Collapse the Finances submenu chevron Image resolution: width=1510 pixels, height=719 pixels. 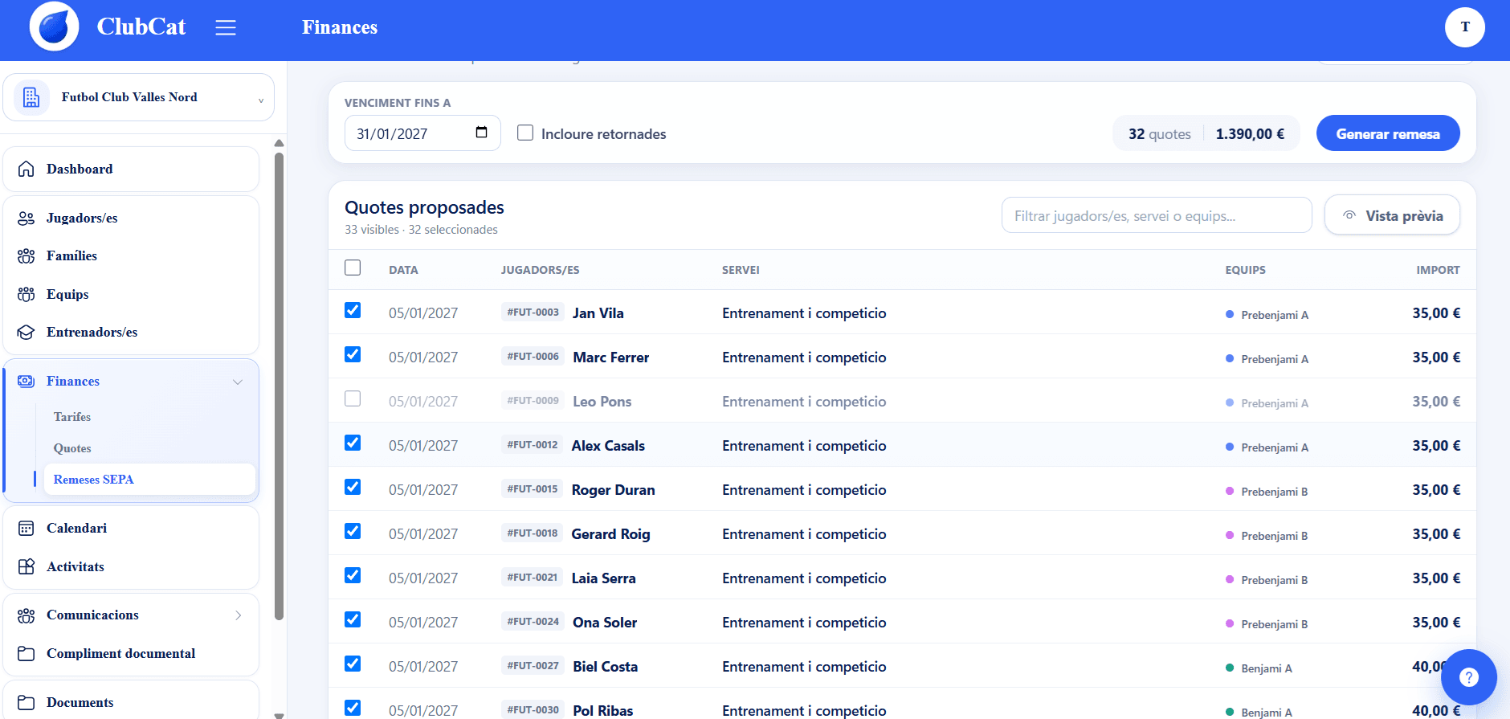238,382
